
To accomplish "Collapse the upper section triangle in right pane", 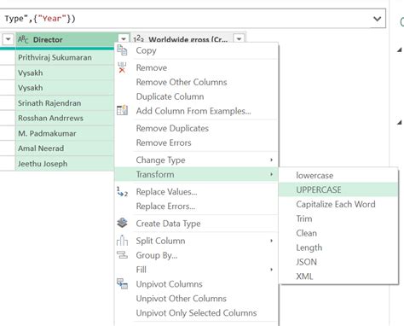I will 400,50.
